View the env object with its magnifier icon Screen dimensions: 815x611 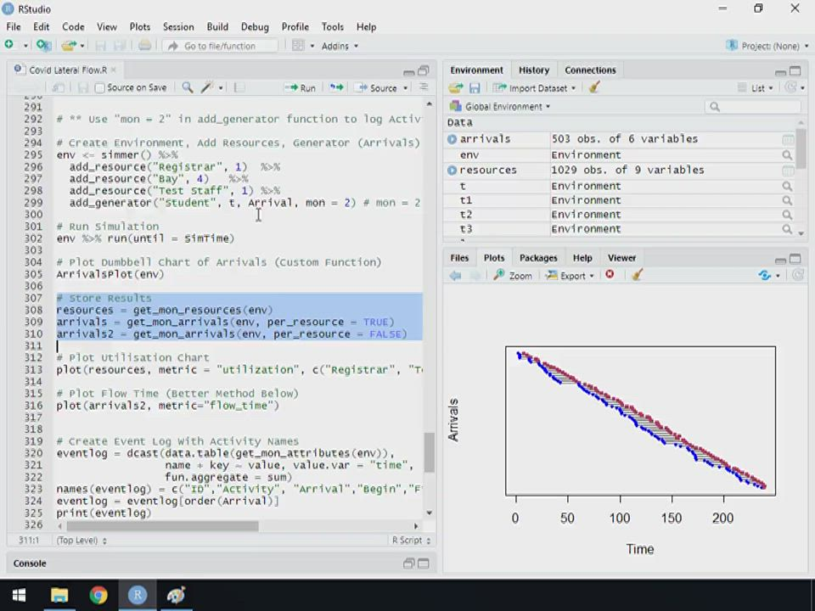tap(787, 154)
